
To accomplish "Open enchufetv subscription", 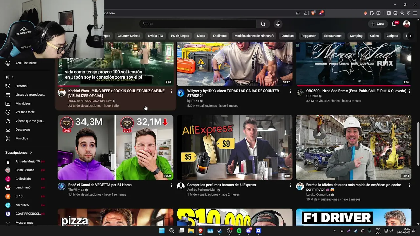I will click(x=26, y=205).
